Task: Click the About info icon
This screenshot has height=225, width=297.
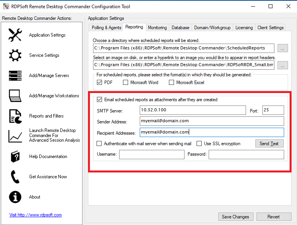Action: tap(15, 197)
